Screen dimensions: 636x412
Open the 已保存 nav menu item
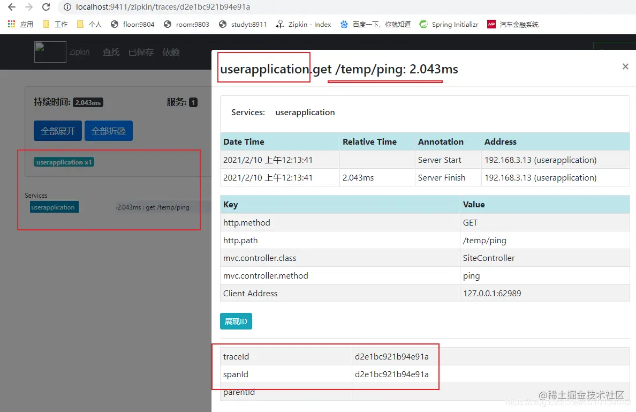tap(141, 52)
